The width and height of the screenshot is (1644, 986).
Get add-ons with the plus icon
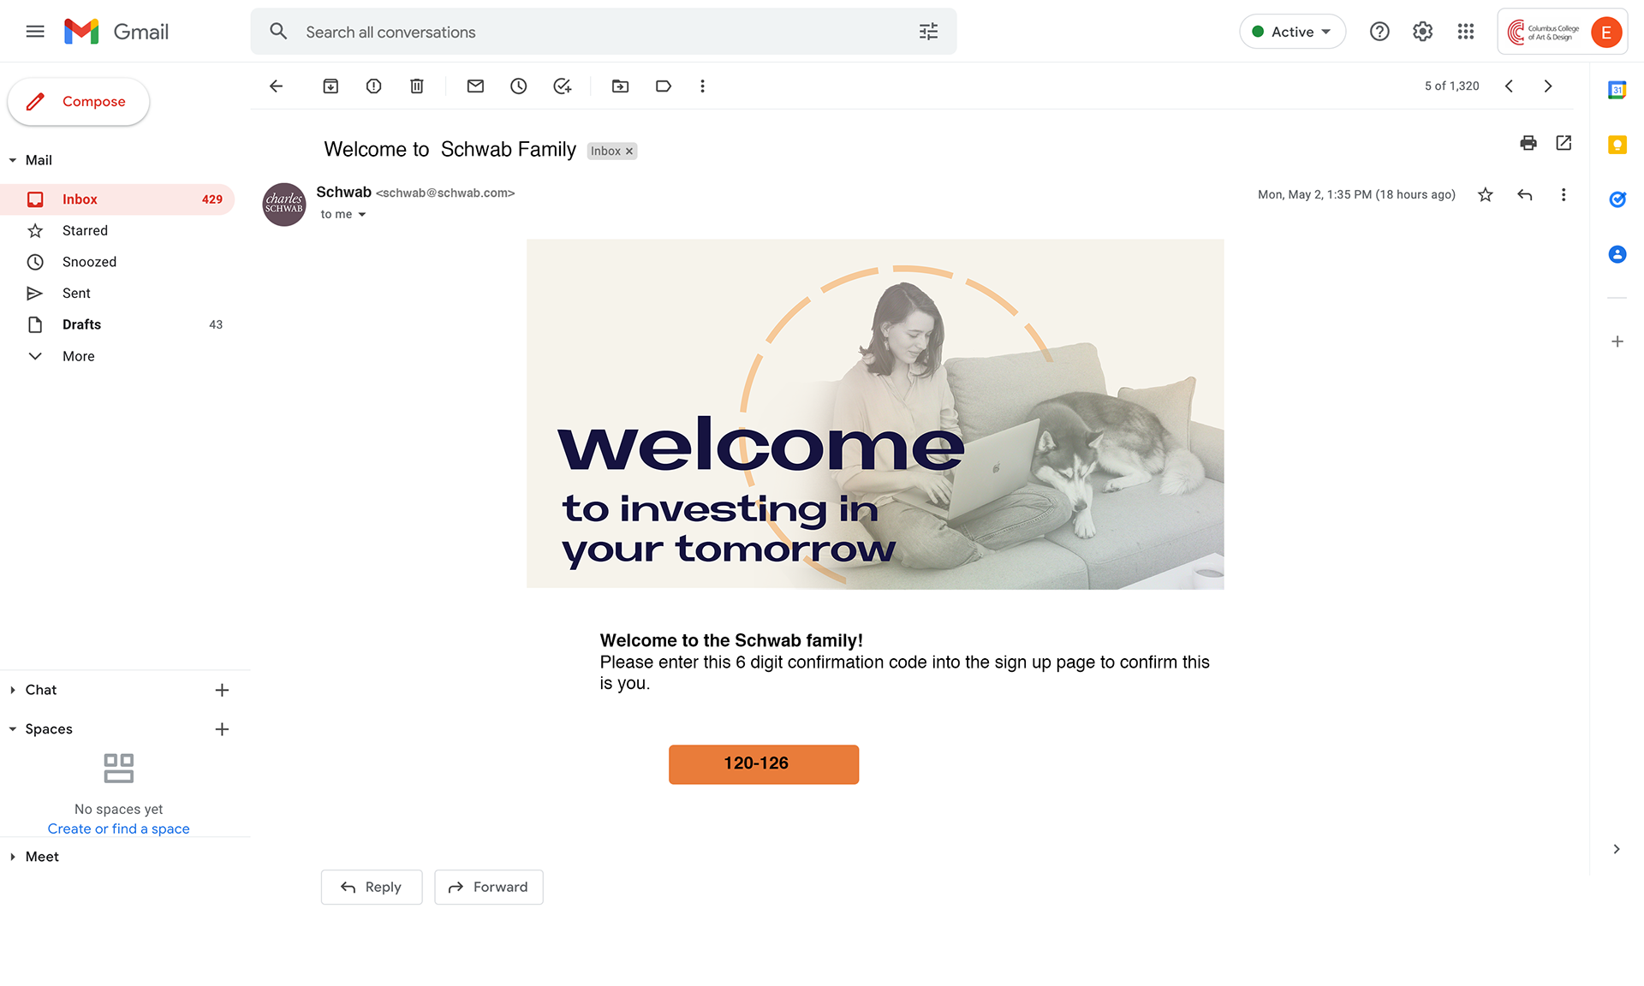pos(1617,342)
